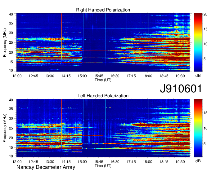
Task: Click the 13:30 time tick under right-handed plot
Action: pos(50,76)
